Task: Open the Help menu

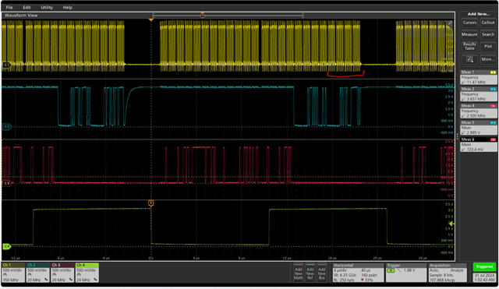Action: [x=67, y=7]
